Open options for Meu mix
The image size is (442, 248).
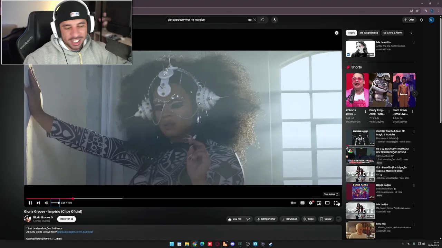[x=414, y=224]
